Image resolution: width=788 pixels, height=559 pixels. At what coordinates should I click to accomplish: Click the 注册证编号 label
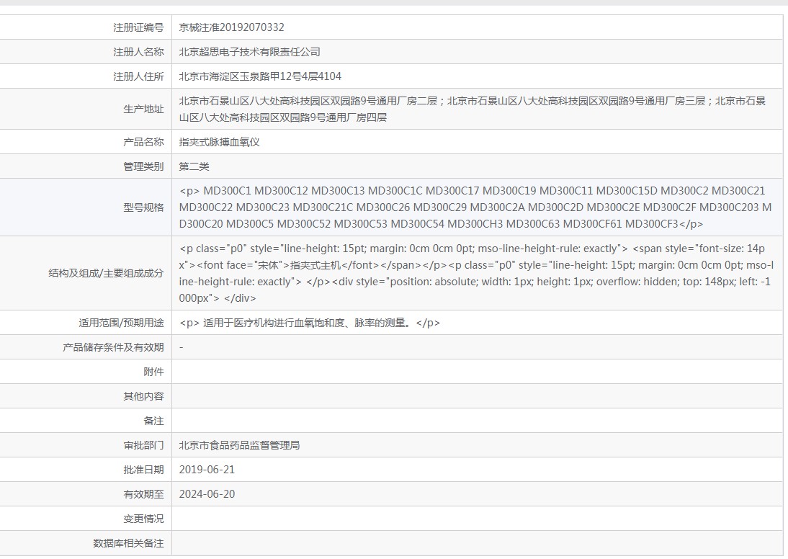(x=138, y=27)
